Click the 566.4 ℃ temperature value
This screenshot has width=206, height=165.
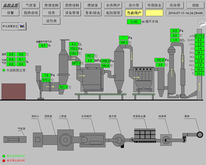(x=105, y=66)
